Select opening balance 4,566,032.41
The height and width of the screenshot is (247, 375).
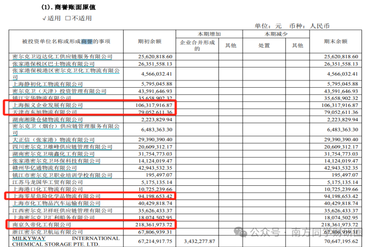(x=157, y=74)
